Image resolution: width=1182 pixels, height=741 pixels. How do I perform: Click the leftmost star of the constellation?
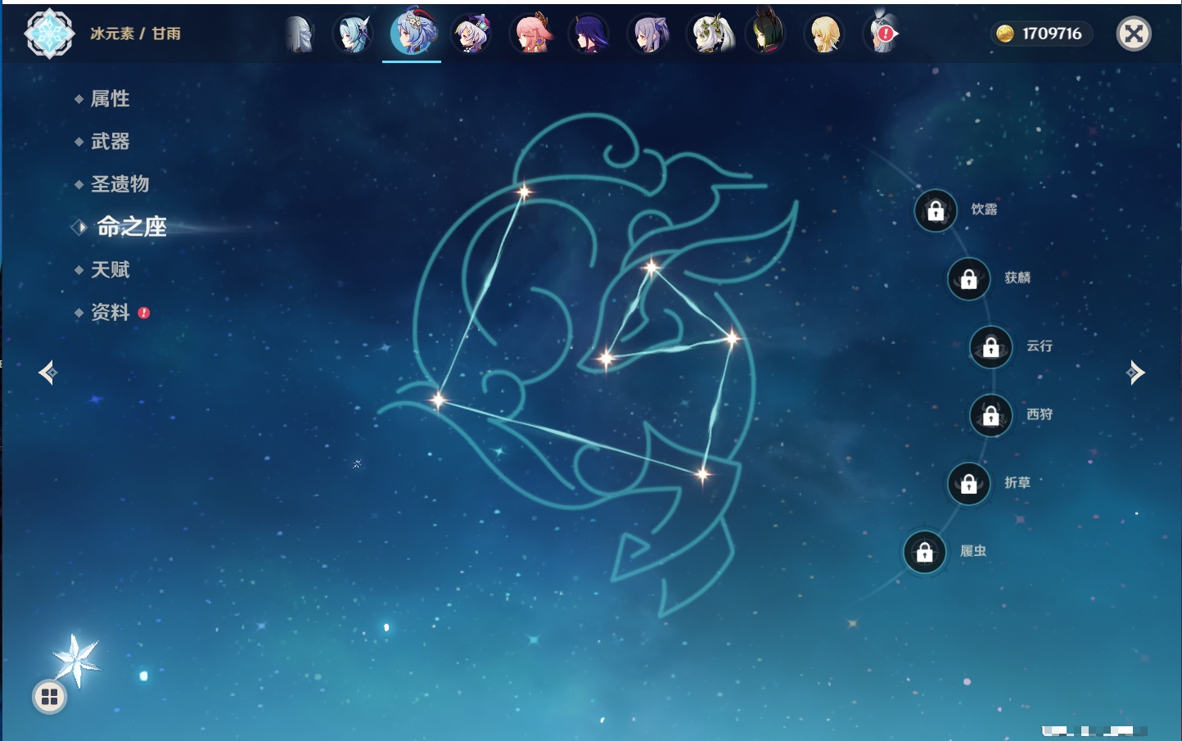point(439,400)
